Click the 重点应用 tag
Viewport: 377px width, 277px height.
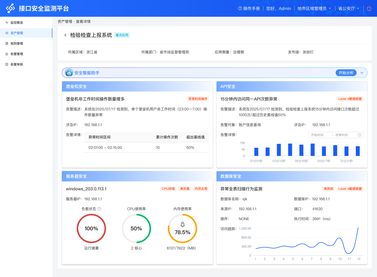pos(122,35)
